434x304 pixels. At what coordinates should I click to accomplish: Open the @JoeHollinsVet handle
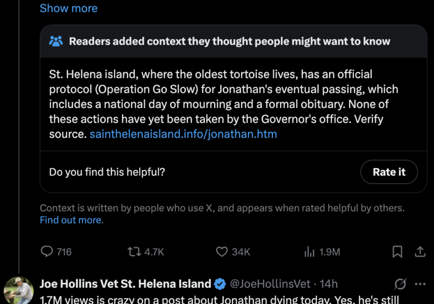point(270,284)
